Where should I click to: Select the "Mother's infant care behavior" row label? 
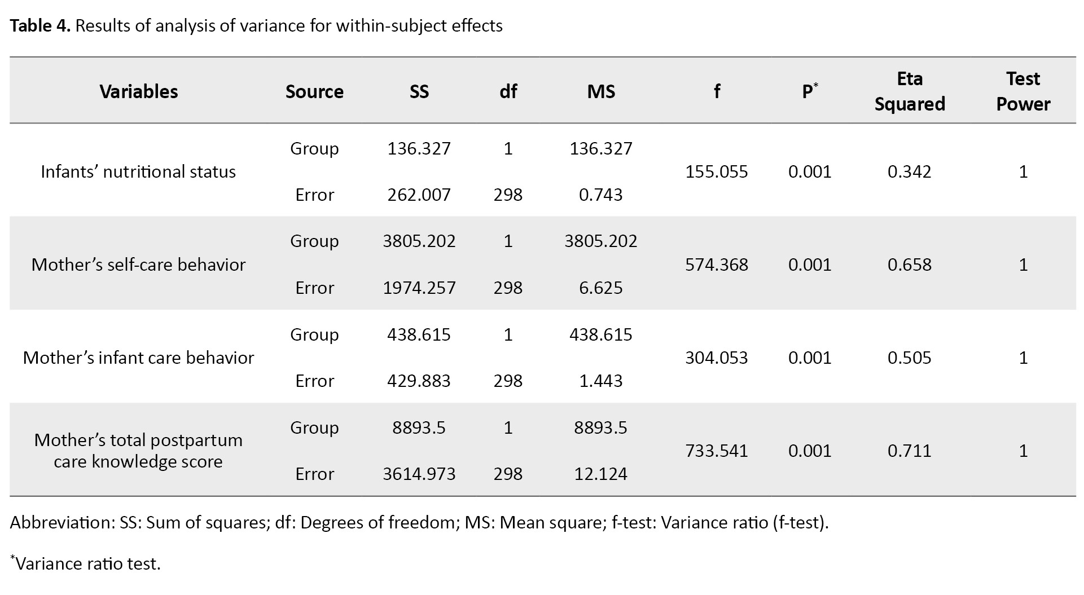pos(138,358)
